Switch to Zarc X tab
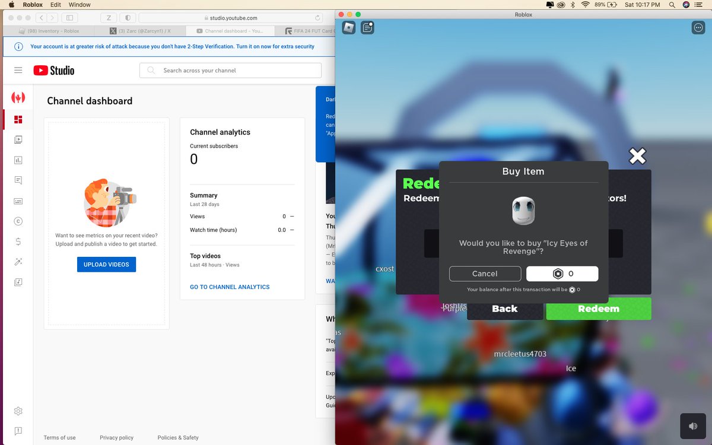Screen dimensions: 712x445 [141, 31]
